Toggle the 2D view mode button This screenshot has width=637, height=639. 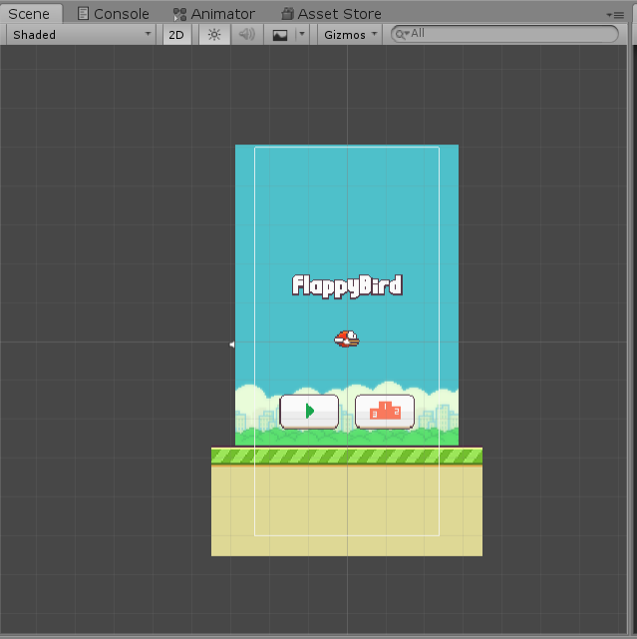point(176,35)
